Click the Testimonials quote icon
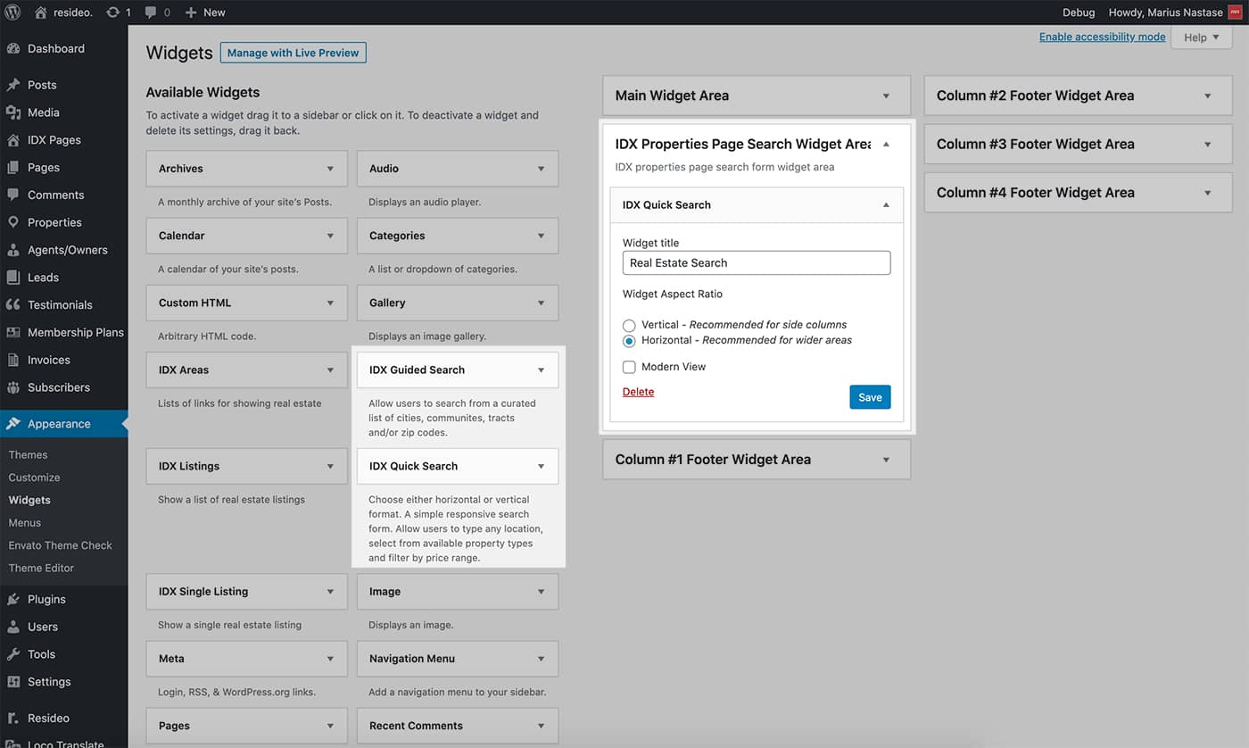Viewport: 1249px width, 748px height. 13,304
